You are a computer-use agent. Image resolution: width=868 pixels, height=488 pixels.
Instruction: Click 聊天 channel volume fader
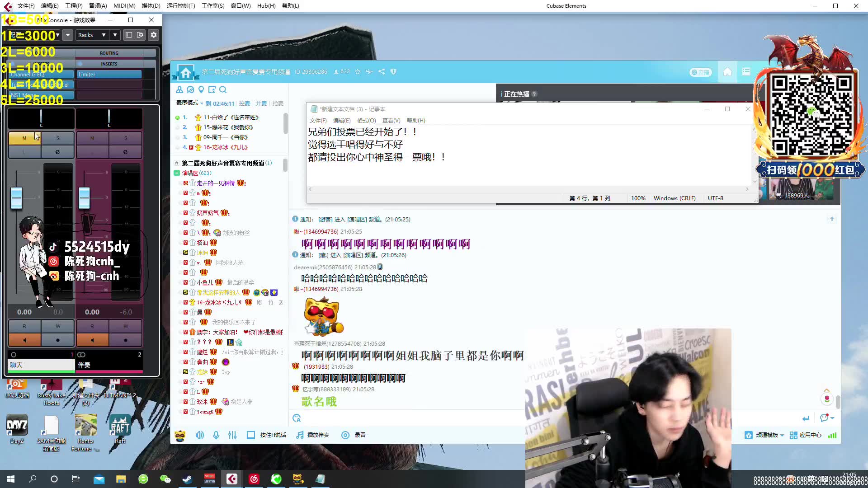click(x=16, y=197)
